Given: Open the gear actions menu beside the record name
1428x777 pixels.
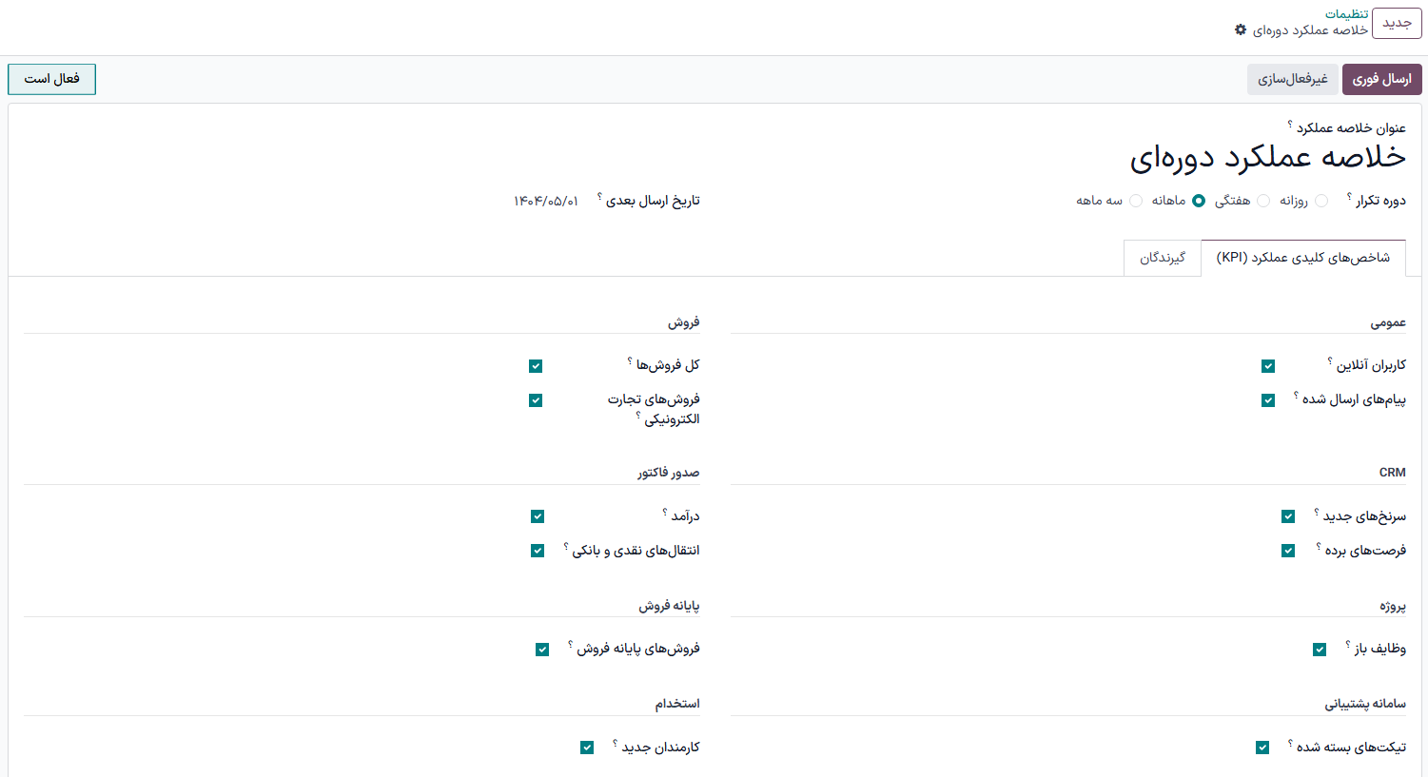Looking at the screenshot, I should point(1241,30).
